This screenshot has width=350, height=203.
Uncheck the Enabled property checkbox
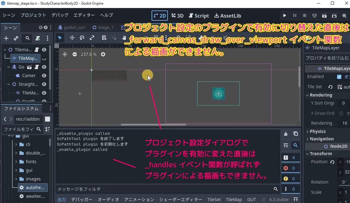coord(339,77)
